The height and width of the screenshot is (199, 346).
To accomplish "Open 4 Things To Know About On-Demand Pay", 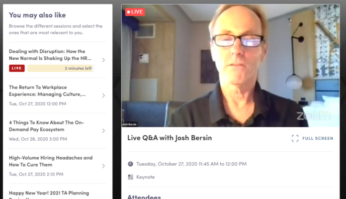I will point(46,126).
